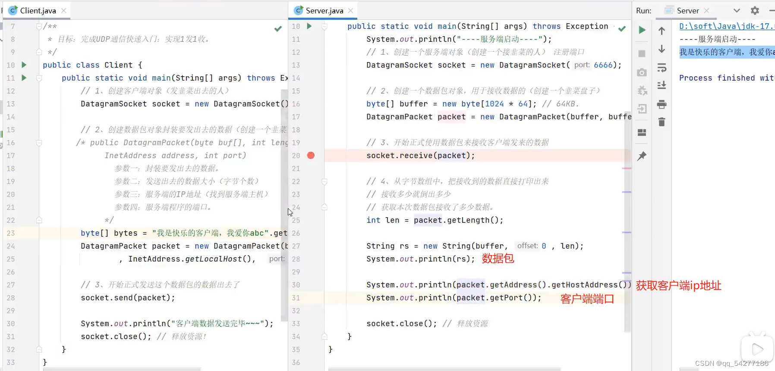775x371 pixels.
Task: Click the Run: panel label
Action: point(643,10)
